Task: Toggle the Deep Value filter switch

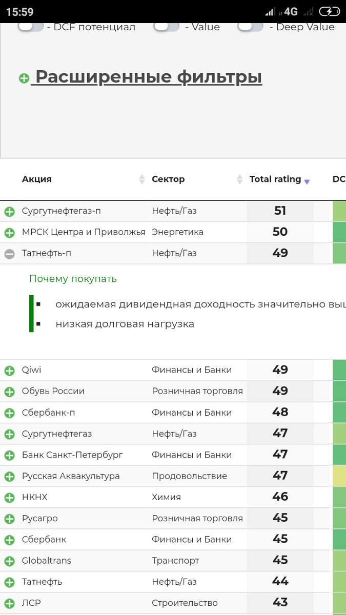Action: (251, 27)
